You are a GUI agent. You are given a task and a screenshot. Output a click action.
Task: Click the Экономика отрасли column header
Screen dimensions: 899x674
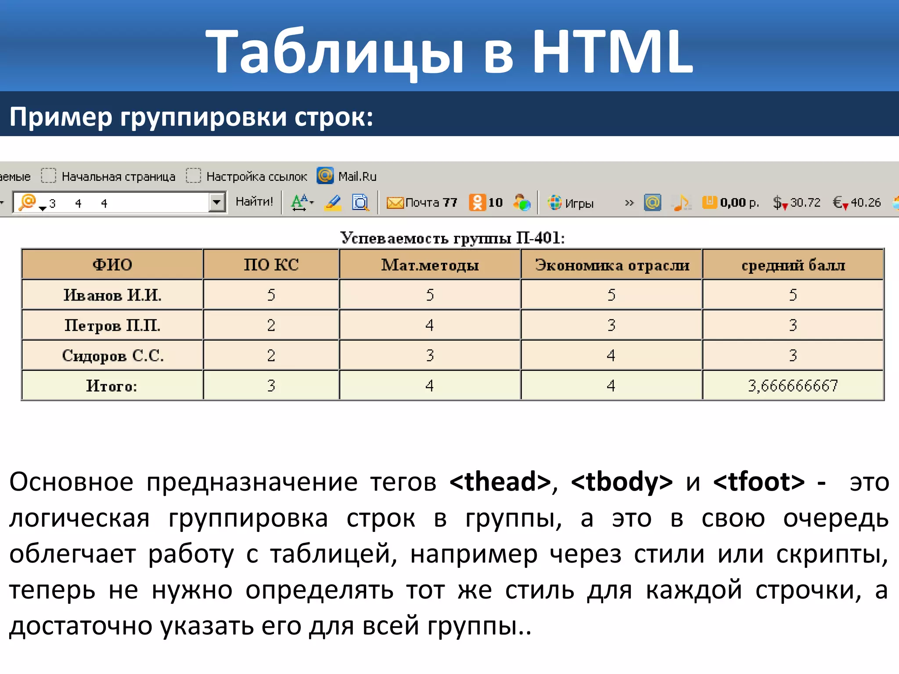612,264
